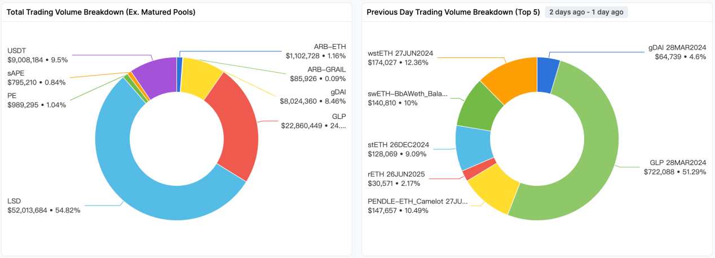
Task: Click the 'stETH 26DEC2024' label
Action: pos(398,145)
